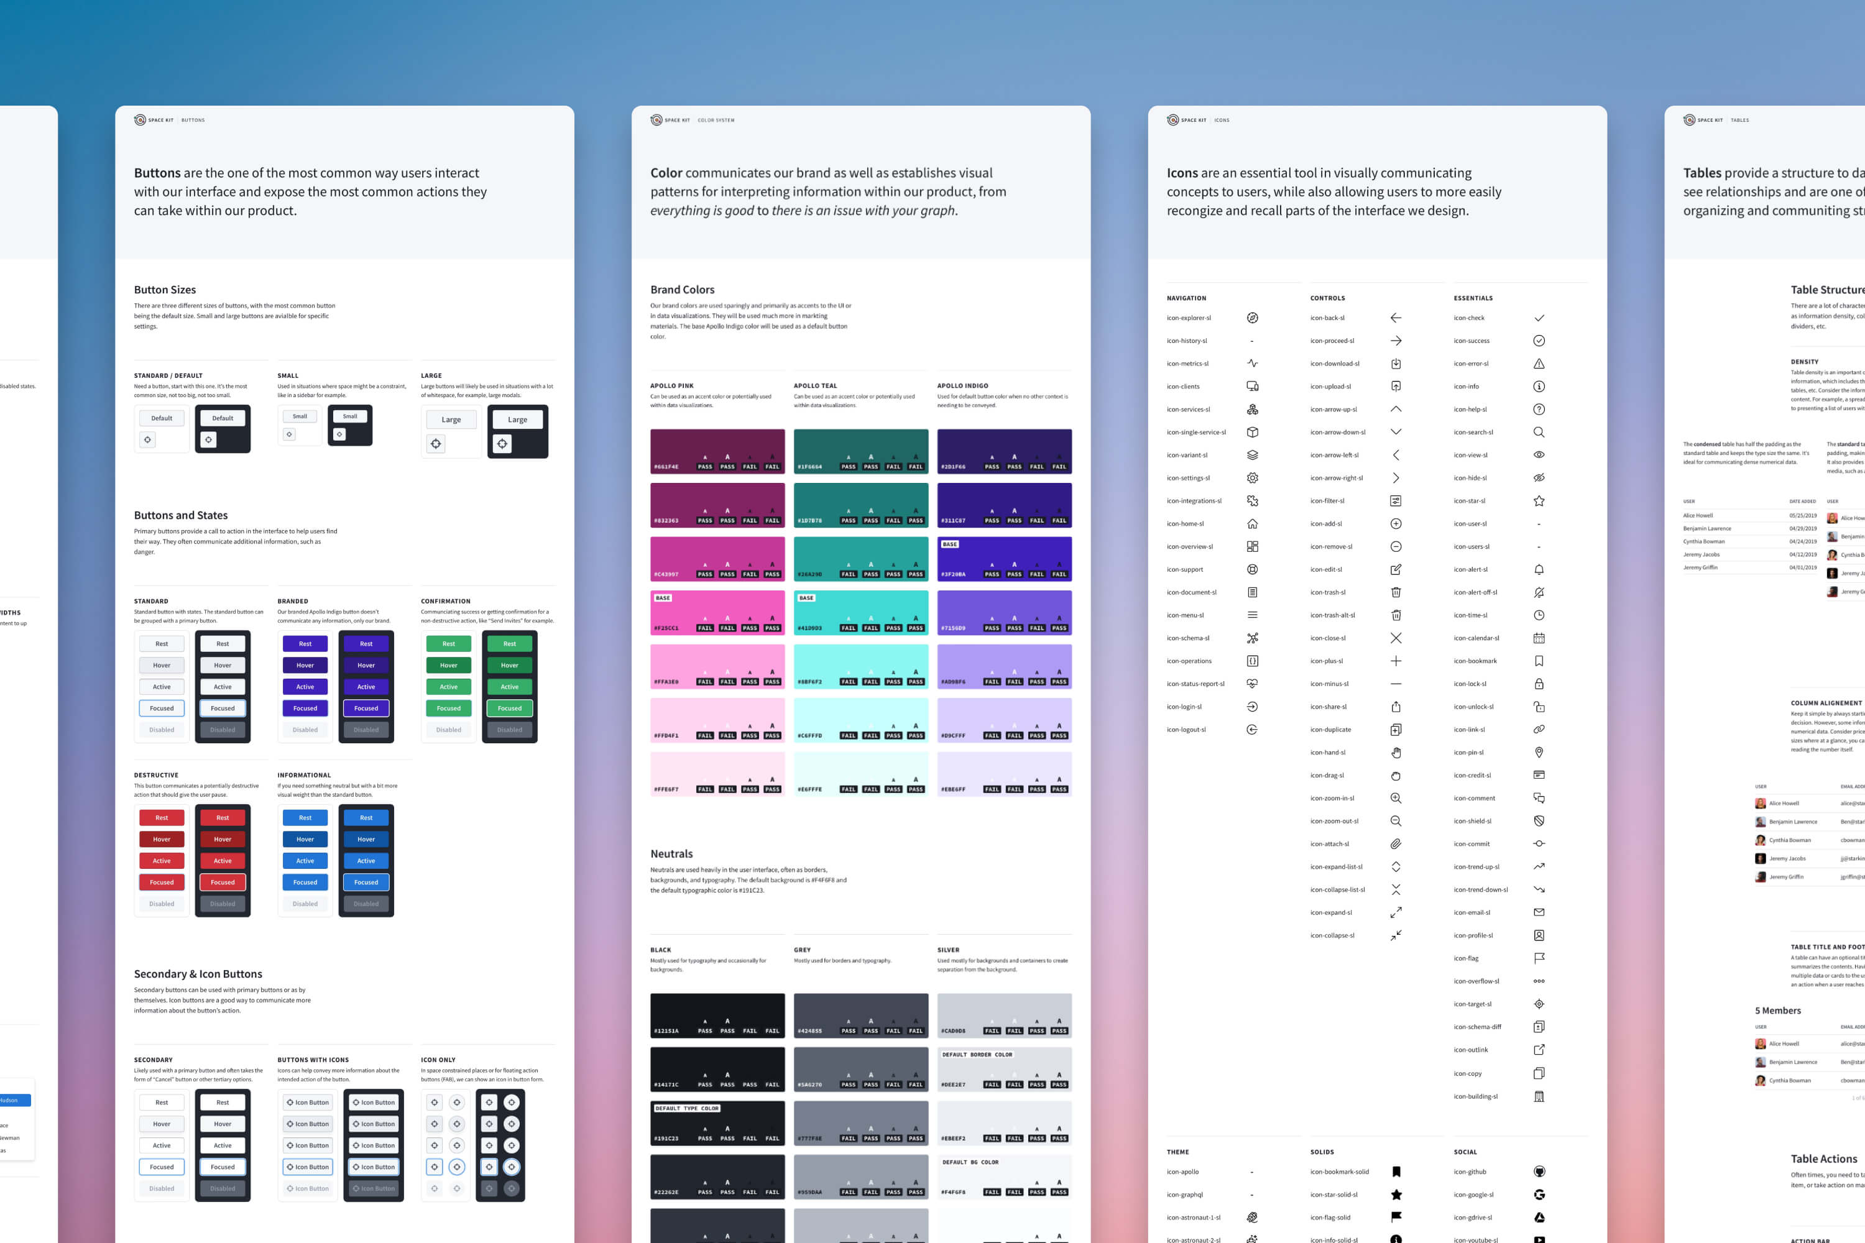Select the icon-star-sl outline star

(1538, 501)
